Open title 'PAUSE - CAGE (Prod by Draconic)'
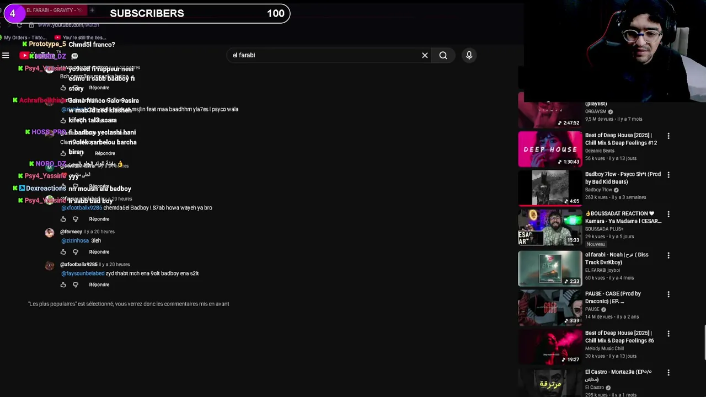Viewport: 706px width, 397px height. pyautogui.click(x=613, y=297)
